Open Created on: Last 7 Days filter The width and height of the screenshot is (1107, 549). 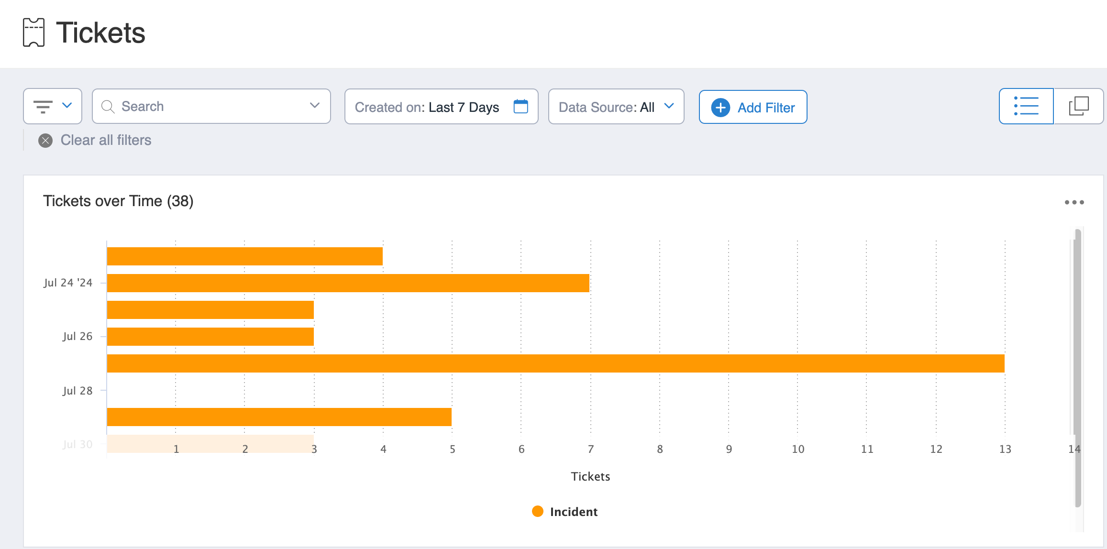point(427,107)
